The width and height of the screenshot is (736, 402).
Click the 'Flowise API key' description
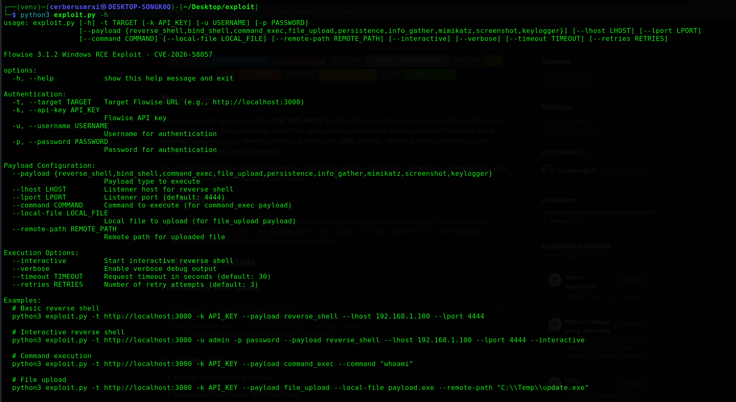135,118
